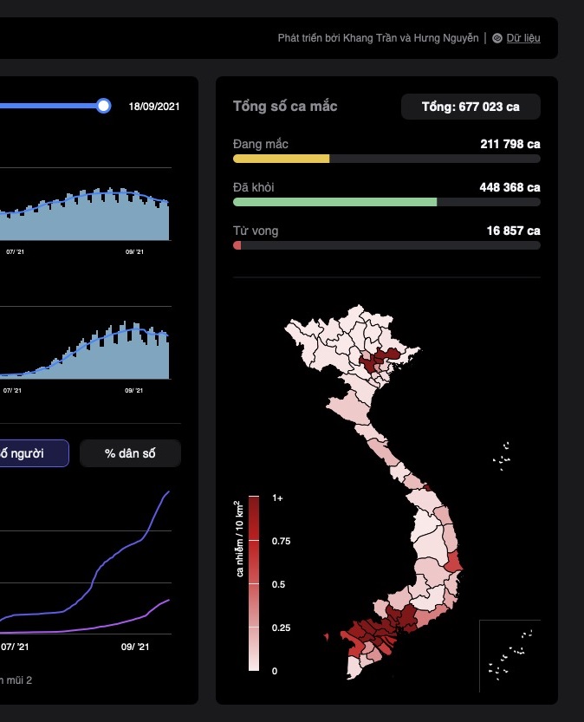This screenshot has height=722, width=584.
Task: Click the Tổng: 677 023 ca badge
Action: [x=470, y=107]
